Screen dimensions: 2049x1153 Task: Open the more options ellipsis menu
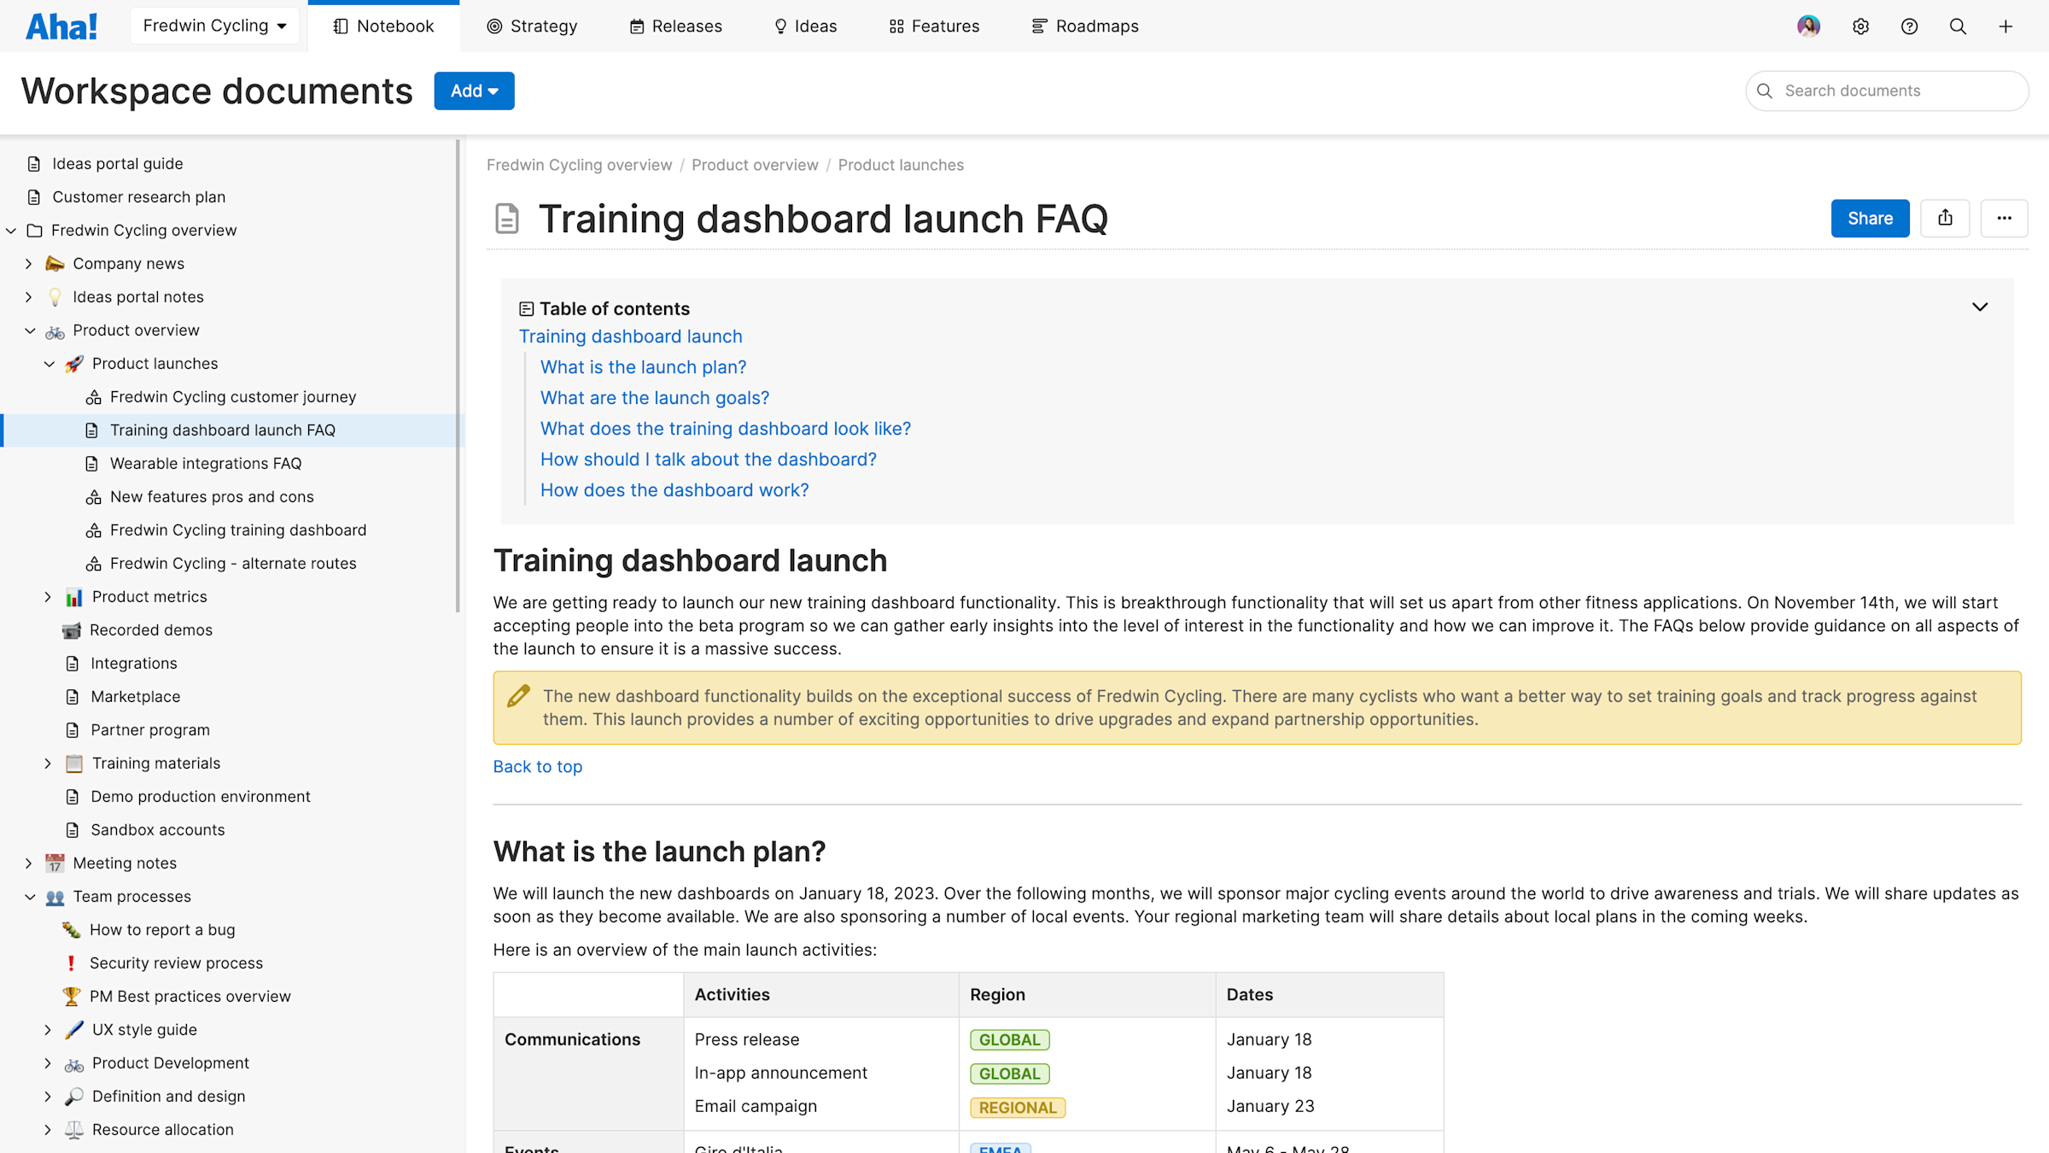click(2005, 218)
